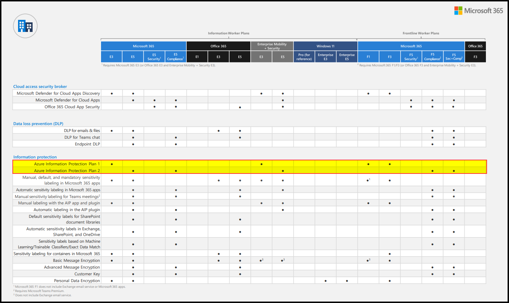Click the Windows 11 Enterprise E3 header
Screen dimensions: 509x303
[326, 57]
